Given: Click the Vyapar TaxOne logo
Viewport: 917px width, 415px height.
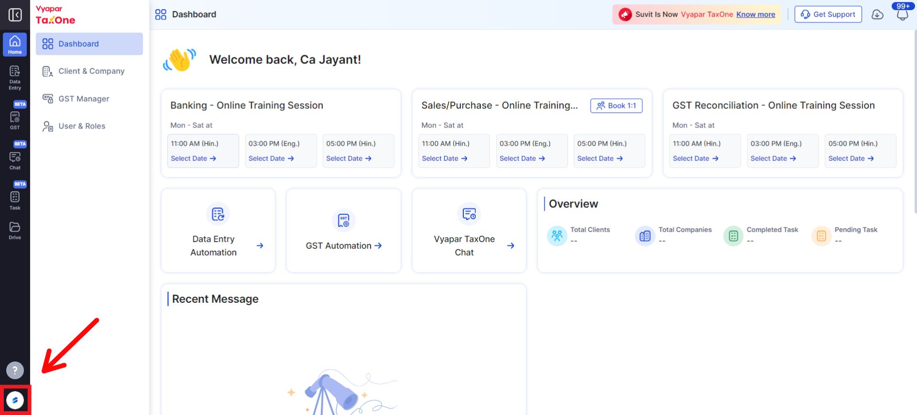Looking at the screenshot, I should click(x=55, y=15).
